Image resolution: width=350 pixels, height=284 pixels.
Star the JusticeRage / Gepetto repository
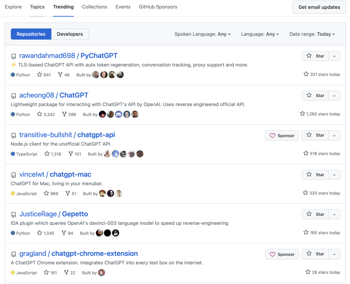(x=315, y=214)
